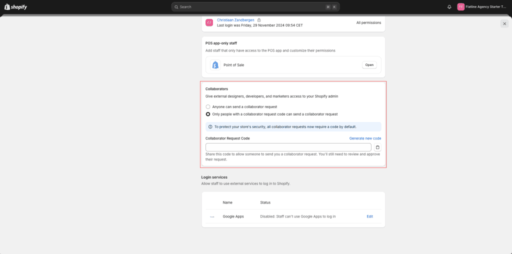Click the Login services heading
Screen dimensions: 512x254
coord(214,177)
